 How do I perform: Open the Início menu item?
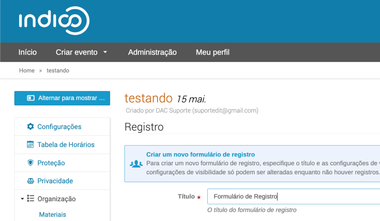point(27,52)
